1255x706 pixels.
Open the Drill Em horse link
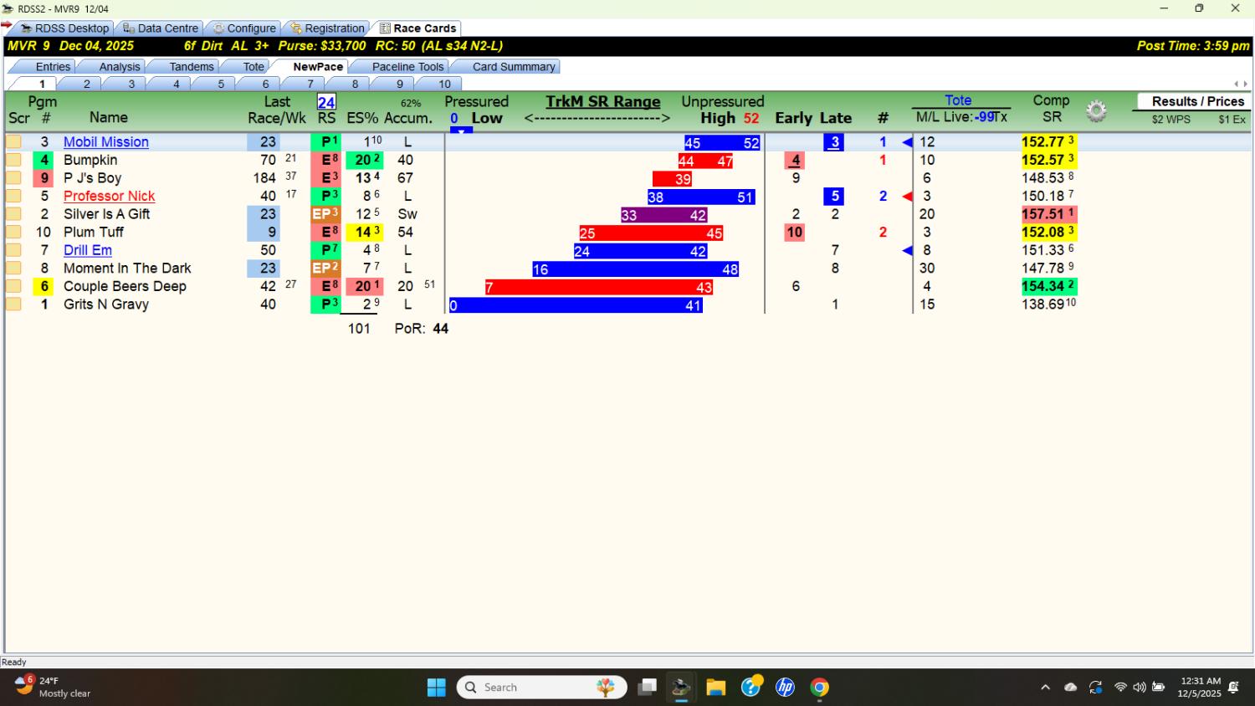[88, 250]
